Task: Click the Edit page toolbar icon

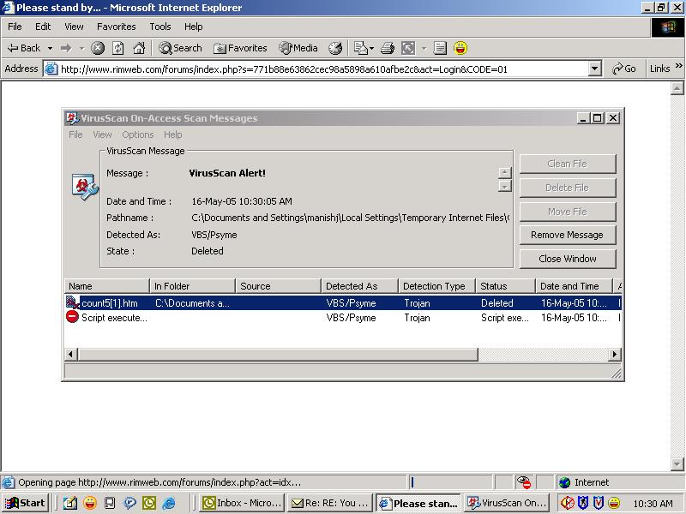Action: click(x=408, y=48)
